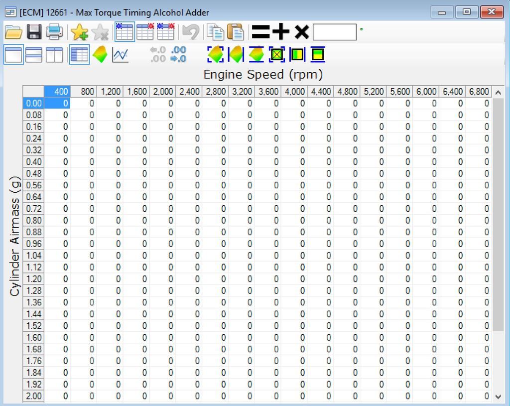The height and width of the screenshot is (406, 510).
Task: Toggle the 2D line chart view
Action: (x=121, y=54)
